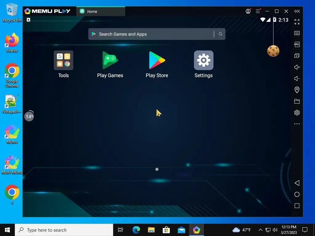This screenshot has width=315, height=236.
Task: Open the MEmu account profile icon
Action: click(x=248, y=11)
